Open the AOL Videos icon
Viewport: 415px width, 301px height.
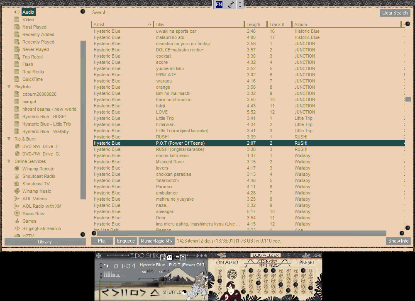[17, 199]
